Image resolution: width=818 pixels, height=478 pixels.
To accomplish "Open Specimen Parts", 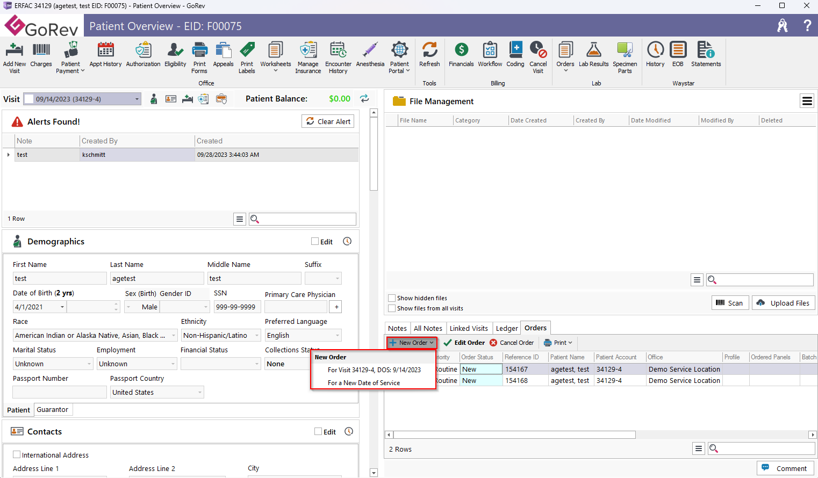I will tap(625, 57).
